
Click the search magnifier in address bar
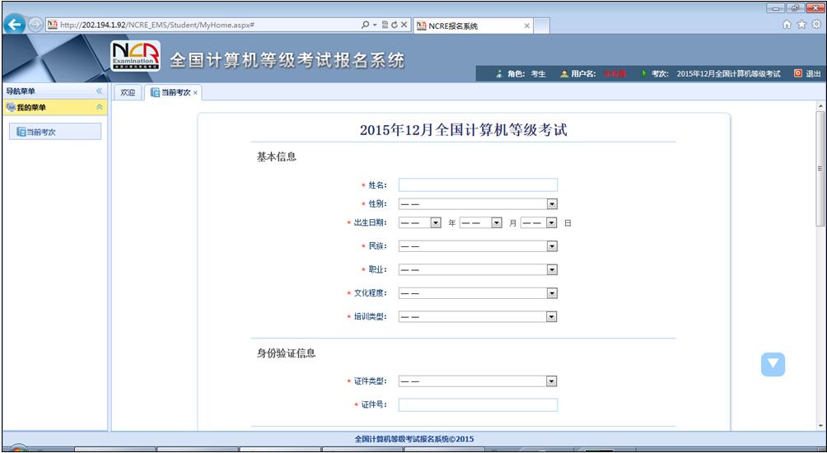tap(365, 25)
